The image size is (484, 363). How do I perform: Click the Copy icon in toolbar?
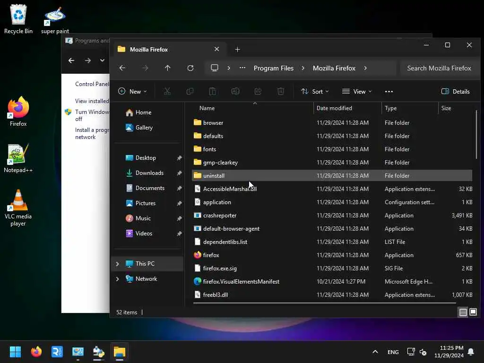pyautogui.click(x=190, y=91)
